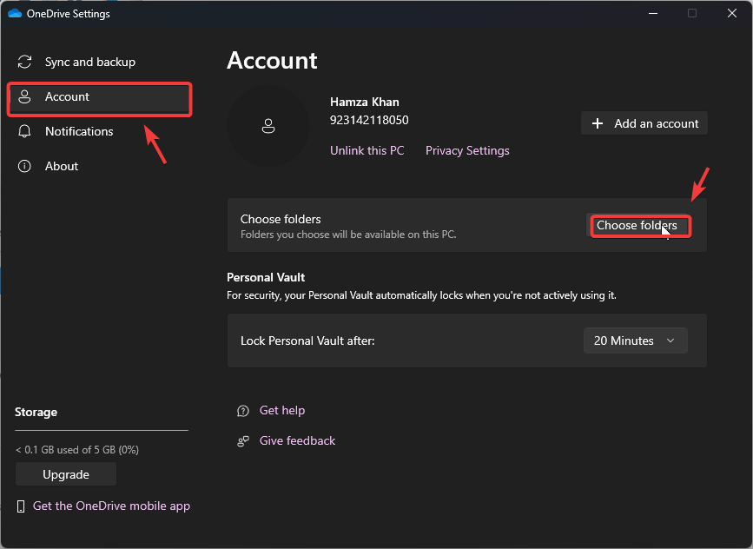Open the About section

(62, 167)
